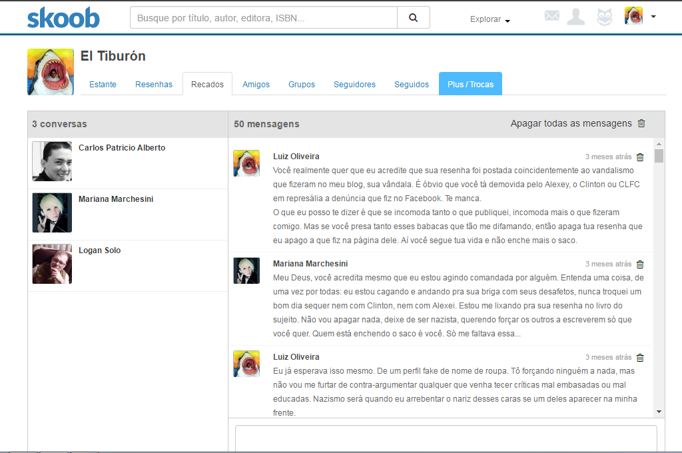Expand the account menu arrow

(x=653, y=17)
